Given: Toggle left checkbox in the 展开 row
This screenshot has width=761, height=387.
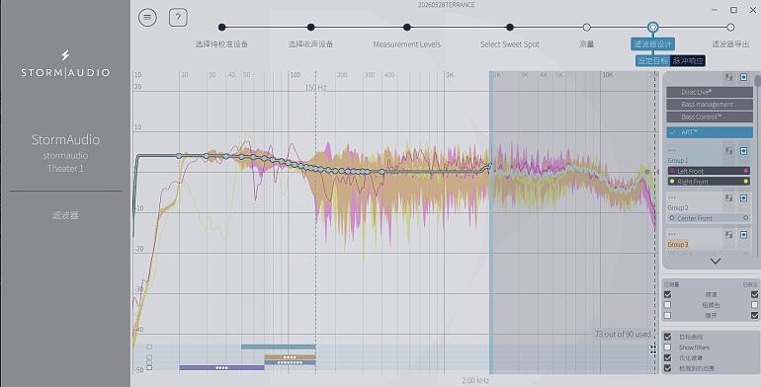Looking at the screenshot, I should coord(668,315).
